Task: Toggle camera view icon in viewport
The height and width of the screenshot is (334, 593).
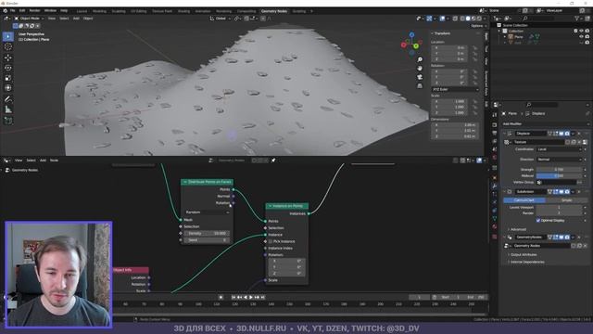Action: [x=420, y=77]
